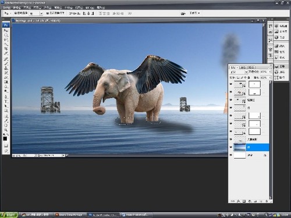Add a layer style with fx button
This screenshot has width=291, height=218.
pos(239,201)
